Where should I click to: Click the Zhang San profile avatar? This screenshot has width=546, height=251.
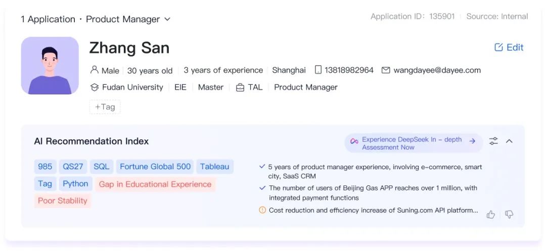point(50,66)
